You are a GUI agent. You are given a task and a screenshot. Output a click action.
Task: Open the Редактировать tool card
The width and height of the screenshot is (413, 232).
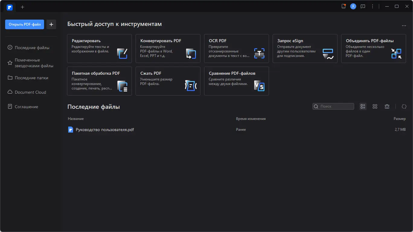click(99, 49)
